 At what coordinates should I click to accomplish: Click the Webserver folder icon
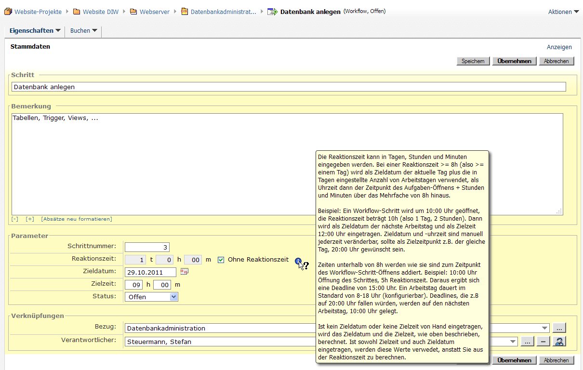(133, 12)
